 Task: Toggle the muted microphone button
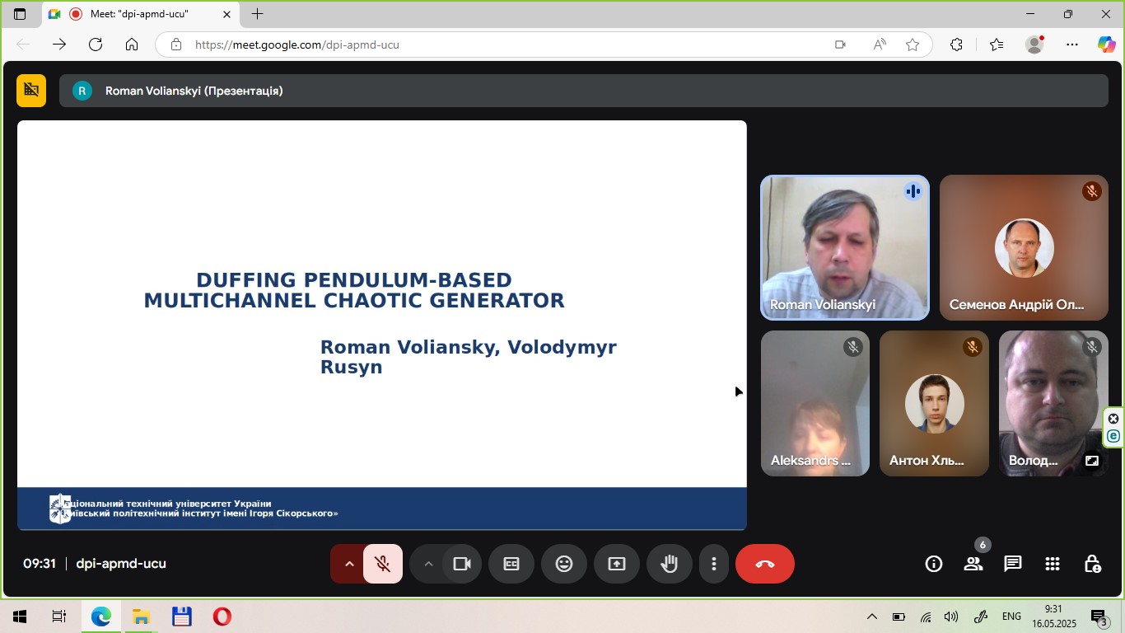click(x=383, y=564)
